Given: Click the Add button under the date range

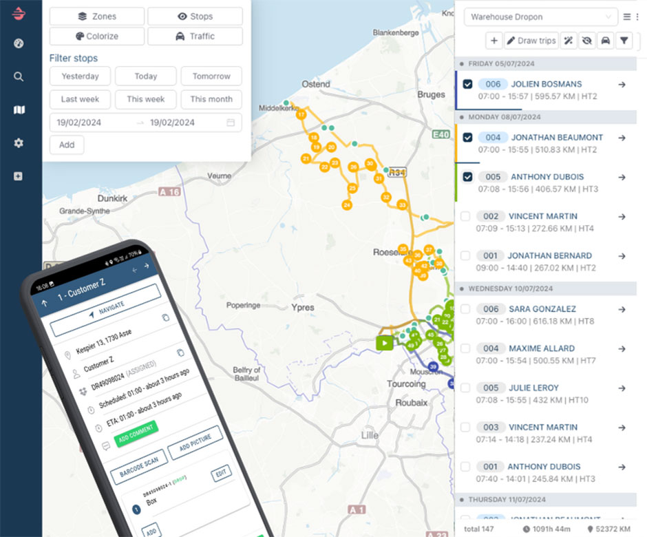Looking at the screenshot, I should pyautogui.click(x=67, y=145).
